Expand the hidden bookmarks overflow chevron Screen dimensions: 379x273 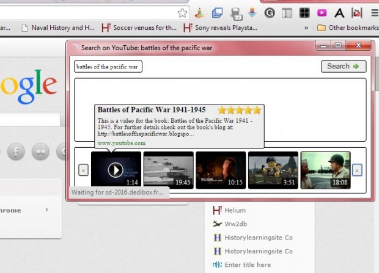(306, 27)
